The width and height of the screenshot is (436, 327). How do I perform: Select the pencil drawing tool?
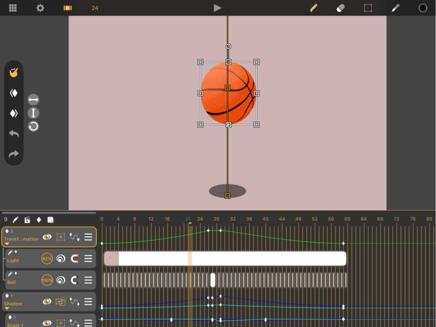click(313, 8)
